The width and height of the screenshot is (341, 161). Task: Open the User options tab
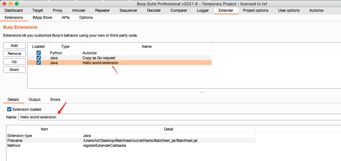point(289,10)
